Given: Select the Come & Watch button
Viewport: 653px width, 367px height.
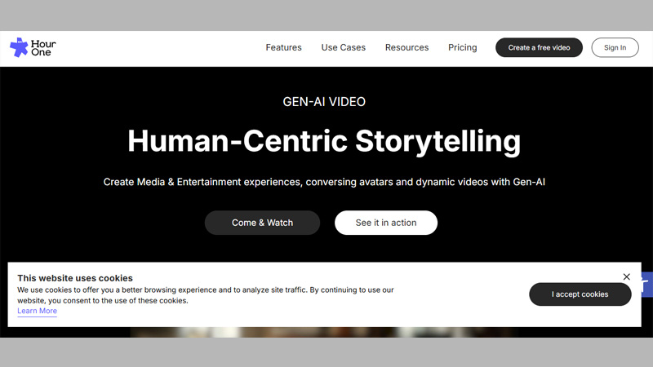Looking at the screenshot, I should (262, 223).
